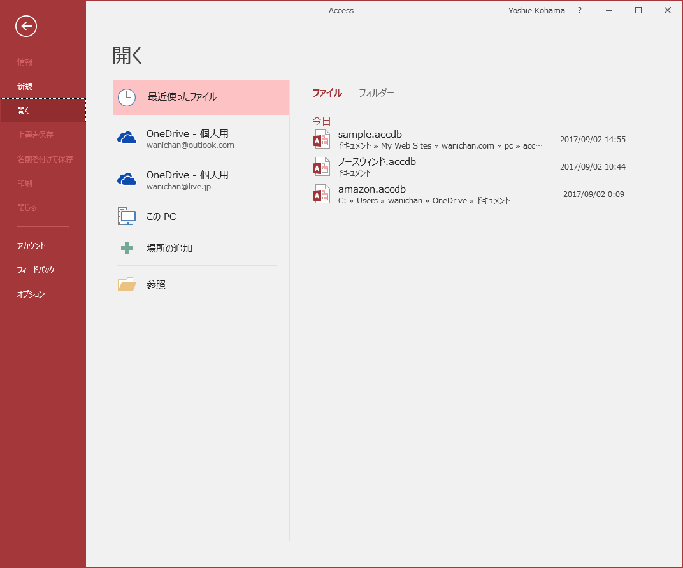This screenshot has height=568, width=683.
Task: Click the computer icon for この PC
Action: (127, 216)
